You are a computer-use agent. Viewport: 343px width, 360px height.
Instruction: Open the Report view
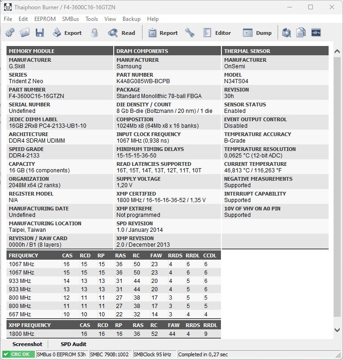pos(163,33)
